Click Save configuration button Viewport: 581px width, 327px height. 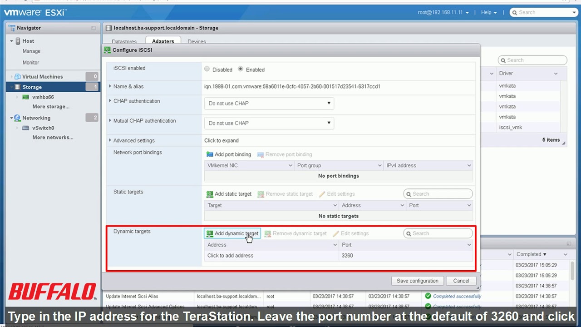click(x=417, y=281)
